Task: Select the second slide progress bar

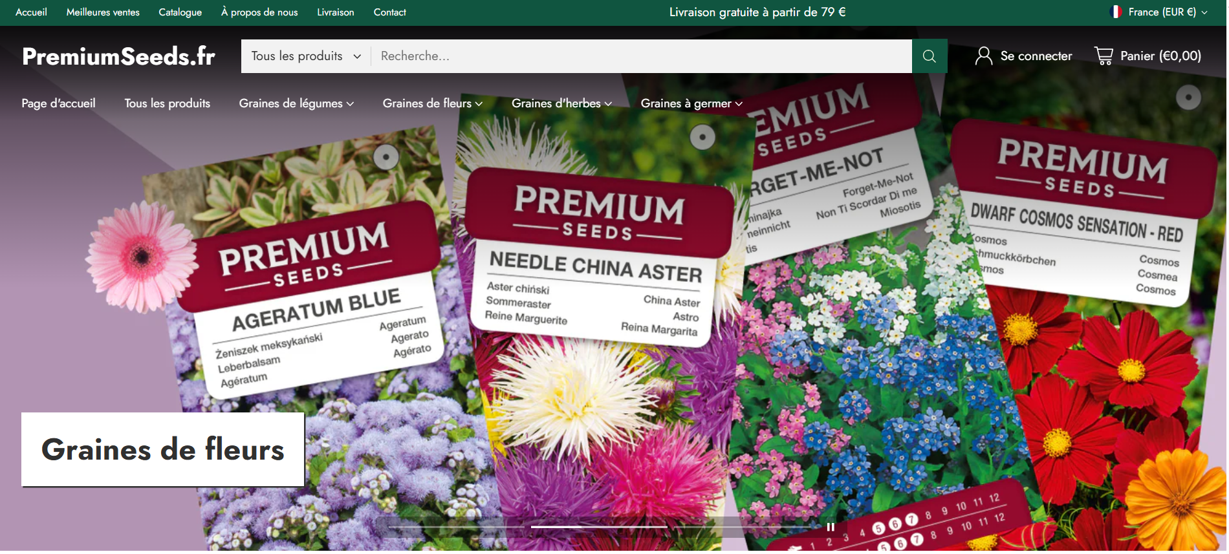Action: (599, 527)
